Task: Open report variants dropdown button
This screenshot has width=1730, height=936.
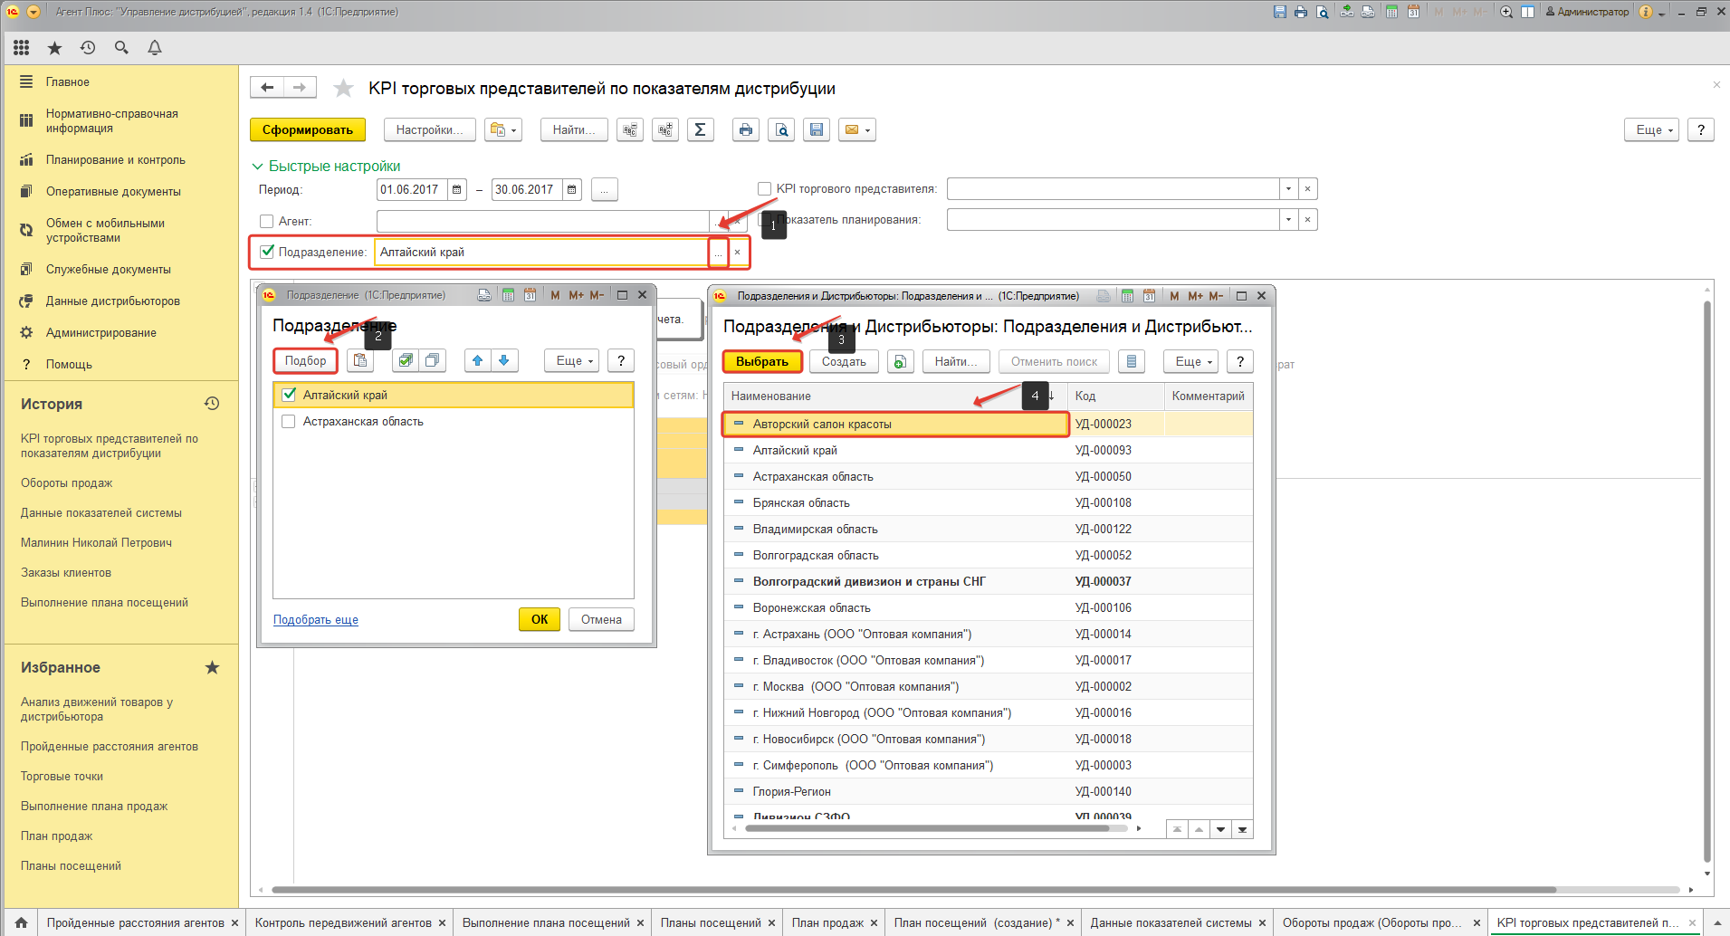Action: click(x=503, y=129)
